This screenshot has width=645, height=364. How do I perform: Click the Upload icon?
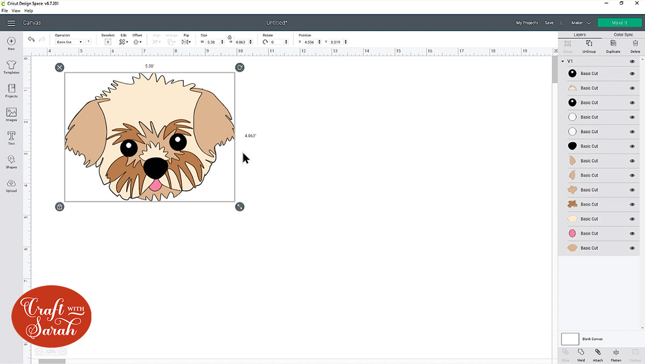tap(11, 185)
